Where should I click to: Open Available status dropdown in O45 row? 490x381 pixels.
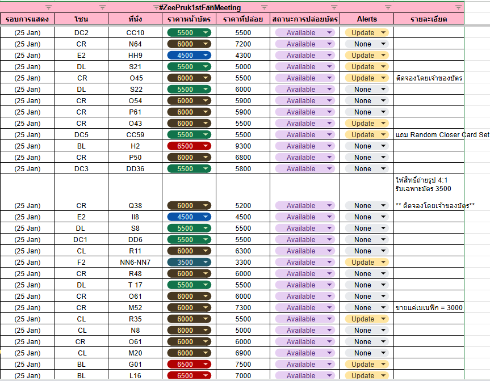pos(305,78)
